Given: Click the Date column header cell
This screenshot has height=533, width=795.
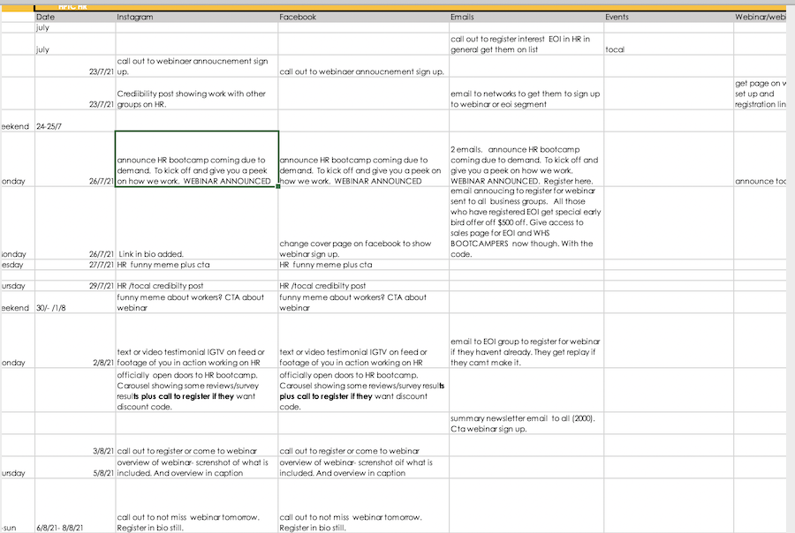Looking at the screenshot, I should (74, 17).
